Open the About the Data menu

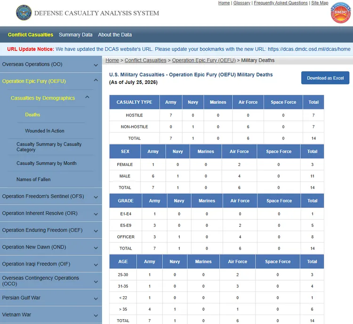115,35
